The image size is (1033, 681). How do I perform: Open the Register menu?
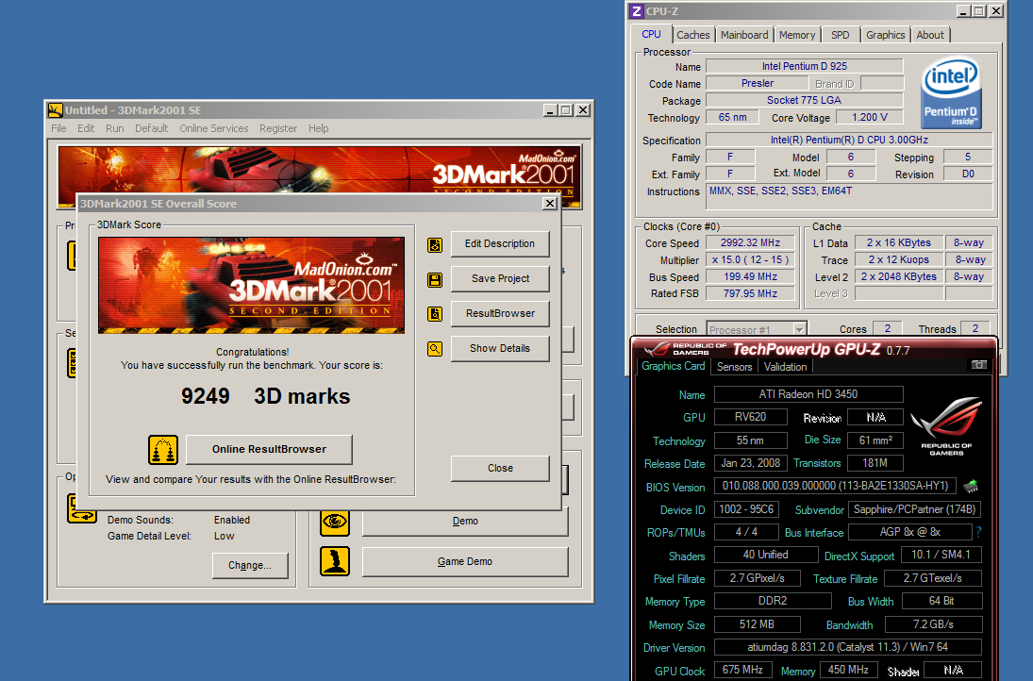[x=278, y=128]
